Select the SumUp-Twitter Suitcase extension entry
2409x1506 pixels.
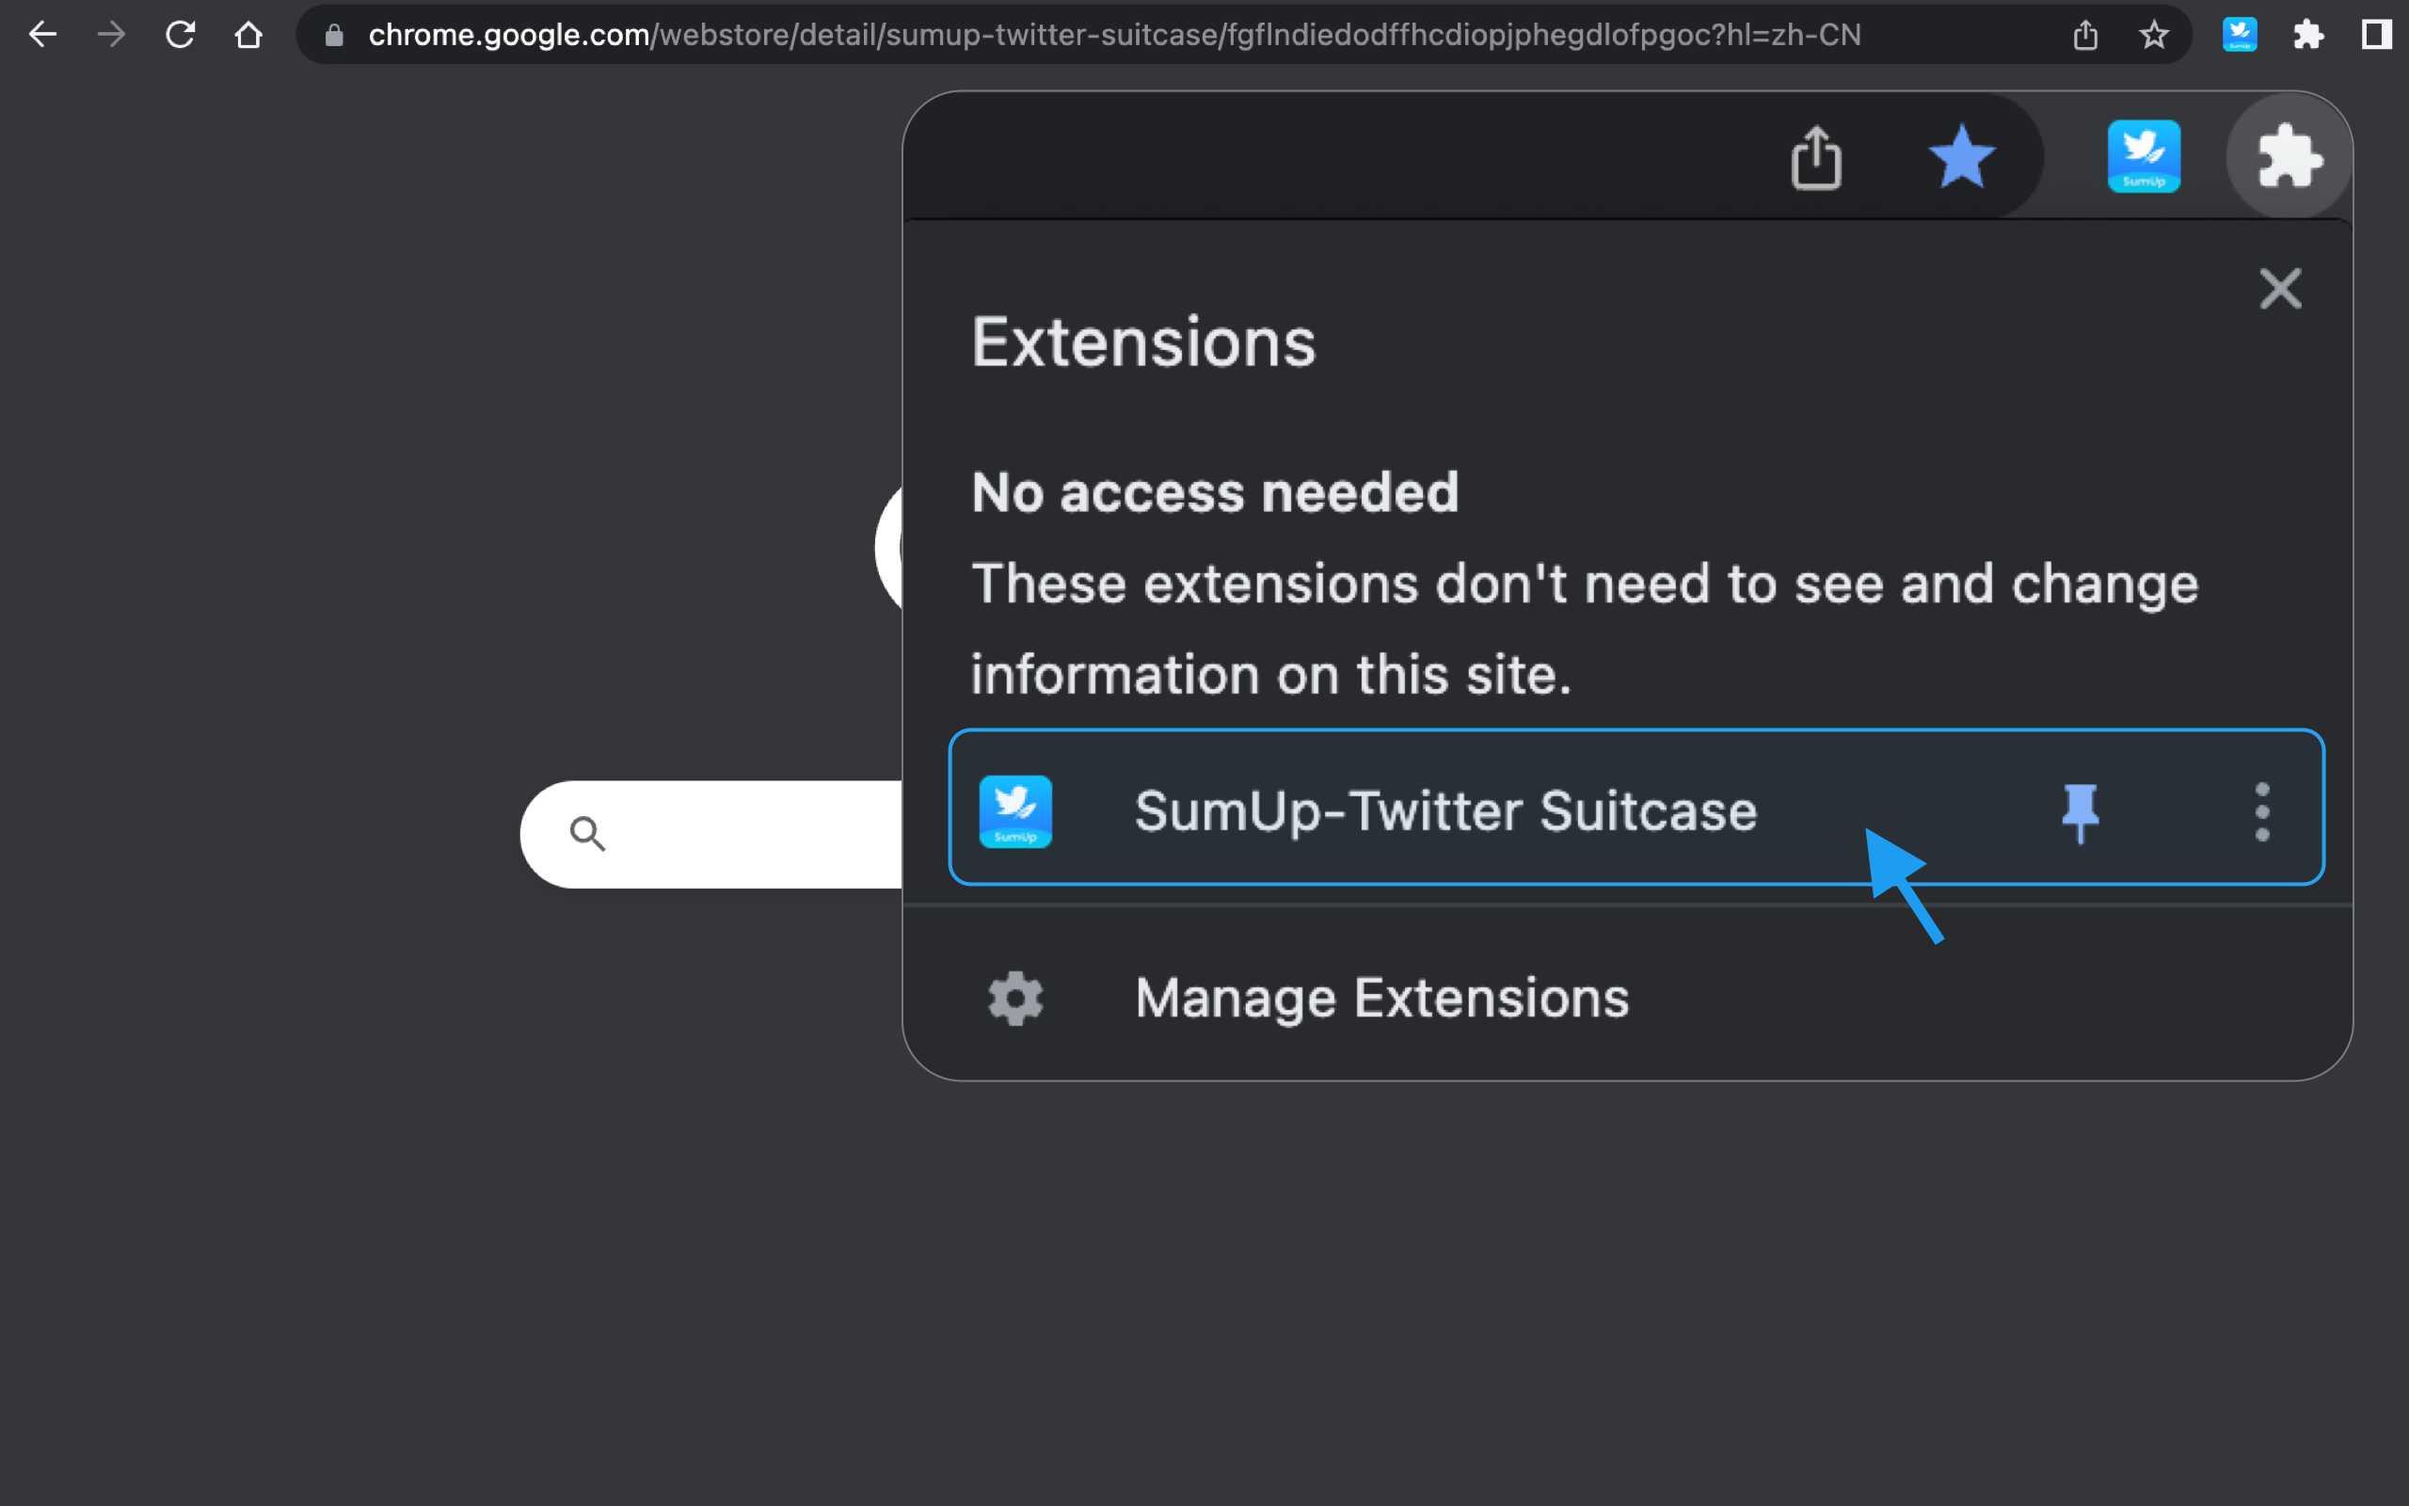(x=1636, y=808)
